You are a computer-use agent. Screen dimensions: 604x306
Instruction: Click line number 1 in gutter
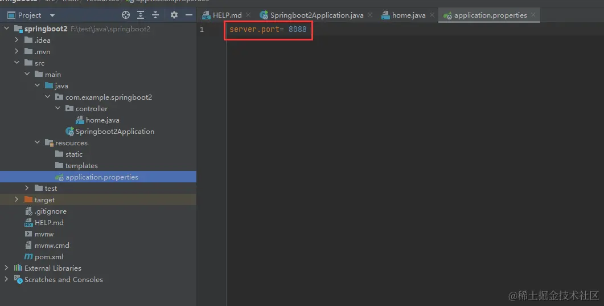pos(202,29)
